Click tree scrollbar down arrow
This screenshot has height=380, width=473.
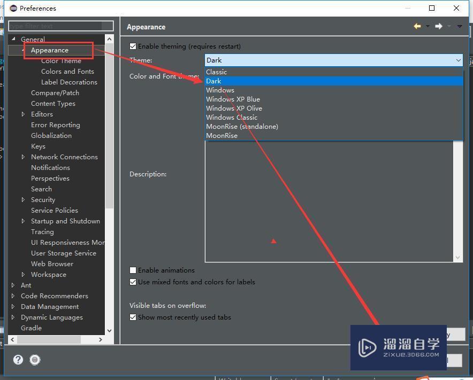(x=110, y=331)
